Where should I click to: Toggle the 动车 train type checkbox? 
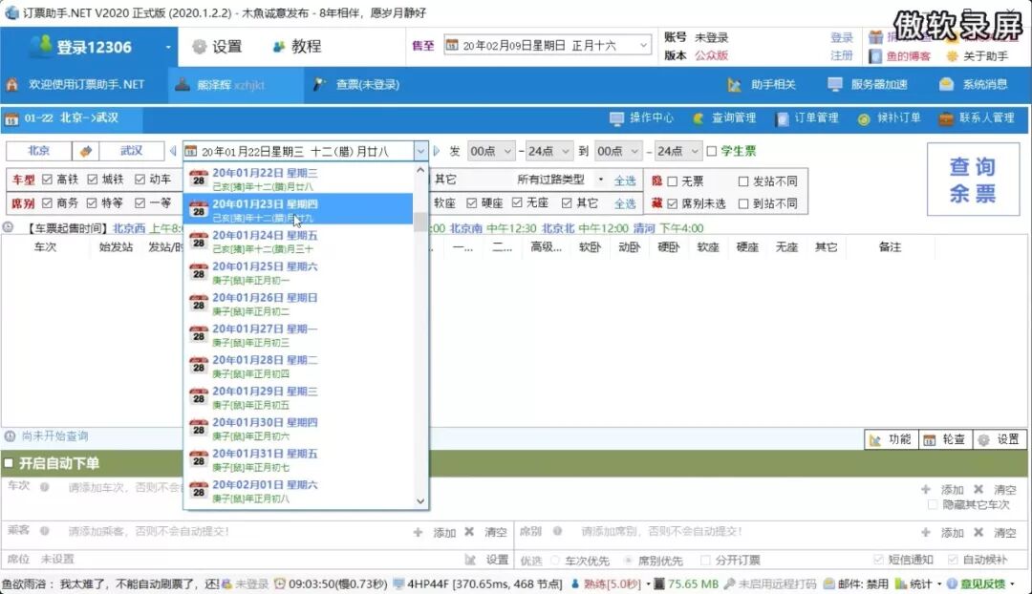[140, 179]
